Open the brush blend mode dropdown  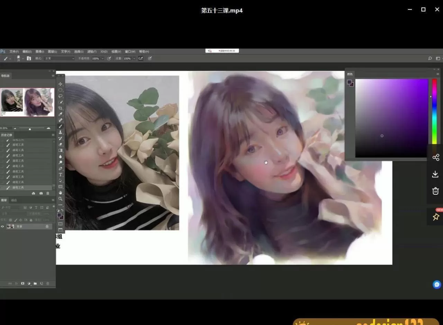[60, 58]
